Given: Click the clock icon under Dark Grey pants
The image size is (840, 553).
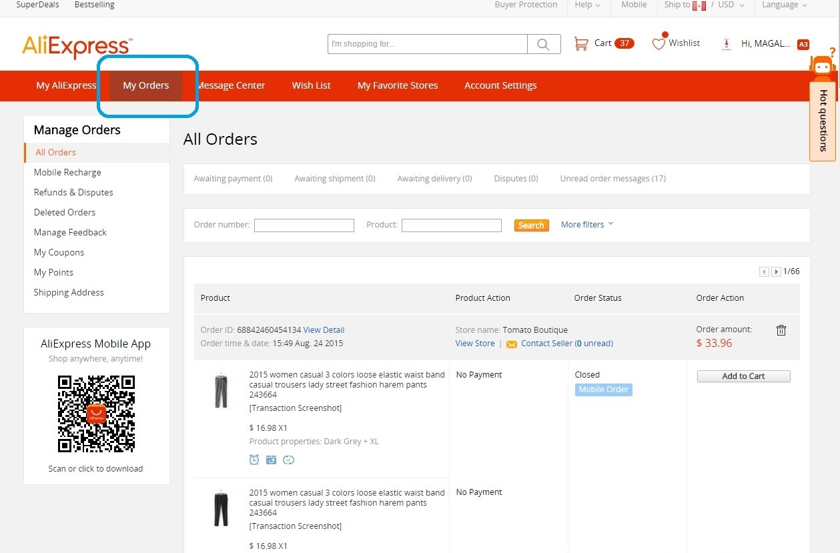Looking at the screenshot, I should tap(254, 460).
